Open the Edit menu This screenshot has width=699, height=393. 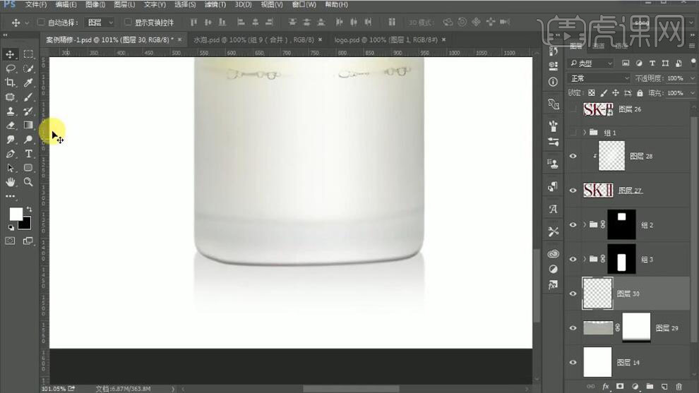point(66,4)
